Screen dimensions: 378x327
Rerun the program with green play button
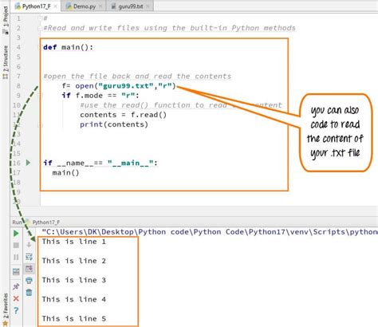(16, 234)
